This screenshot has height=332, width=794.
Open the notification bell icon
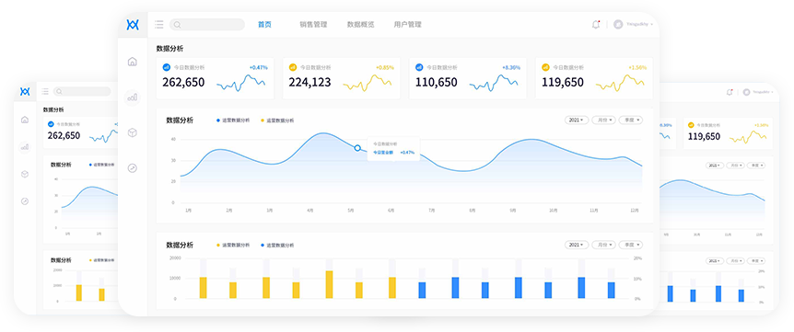click(x=595, y=24)
